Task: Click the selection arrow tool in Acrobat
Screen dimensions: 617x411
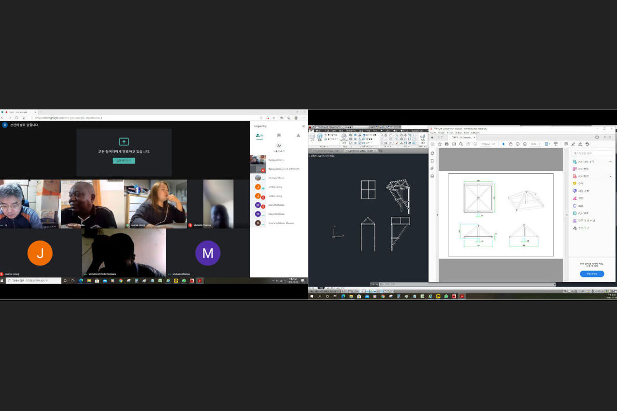Action: 504,144
